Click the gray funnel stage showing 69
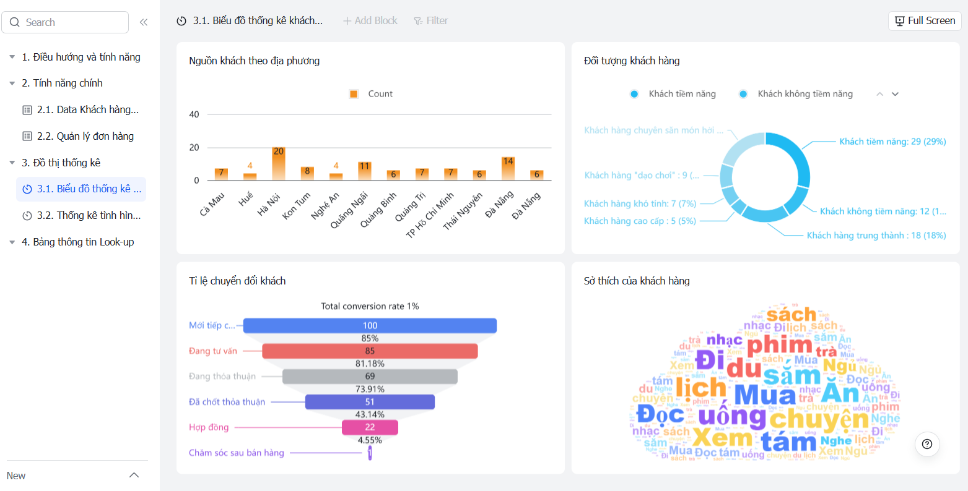 [x=370, y=377]
